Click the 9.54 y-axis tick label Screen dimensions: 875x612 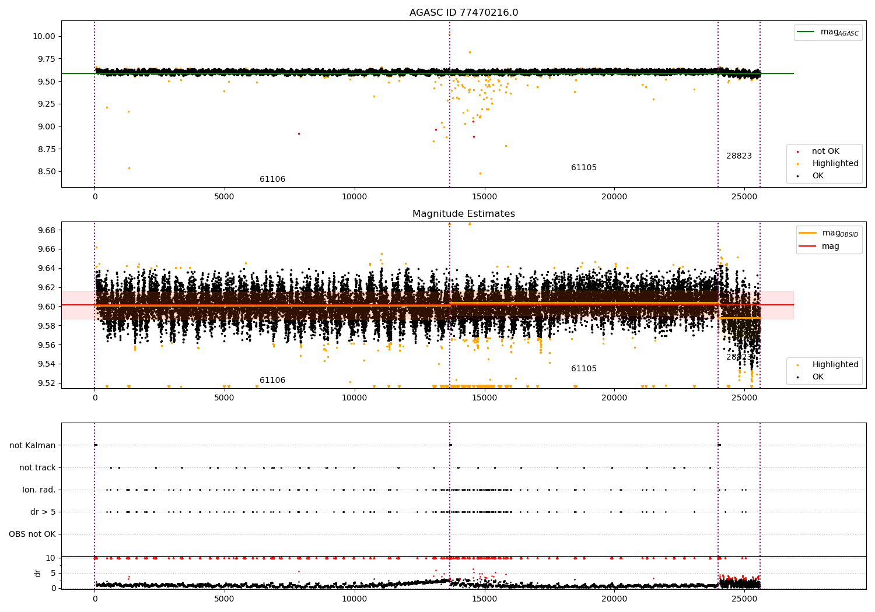(x=46, y=364)
